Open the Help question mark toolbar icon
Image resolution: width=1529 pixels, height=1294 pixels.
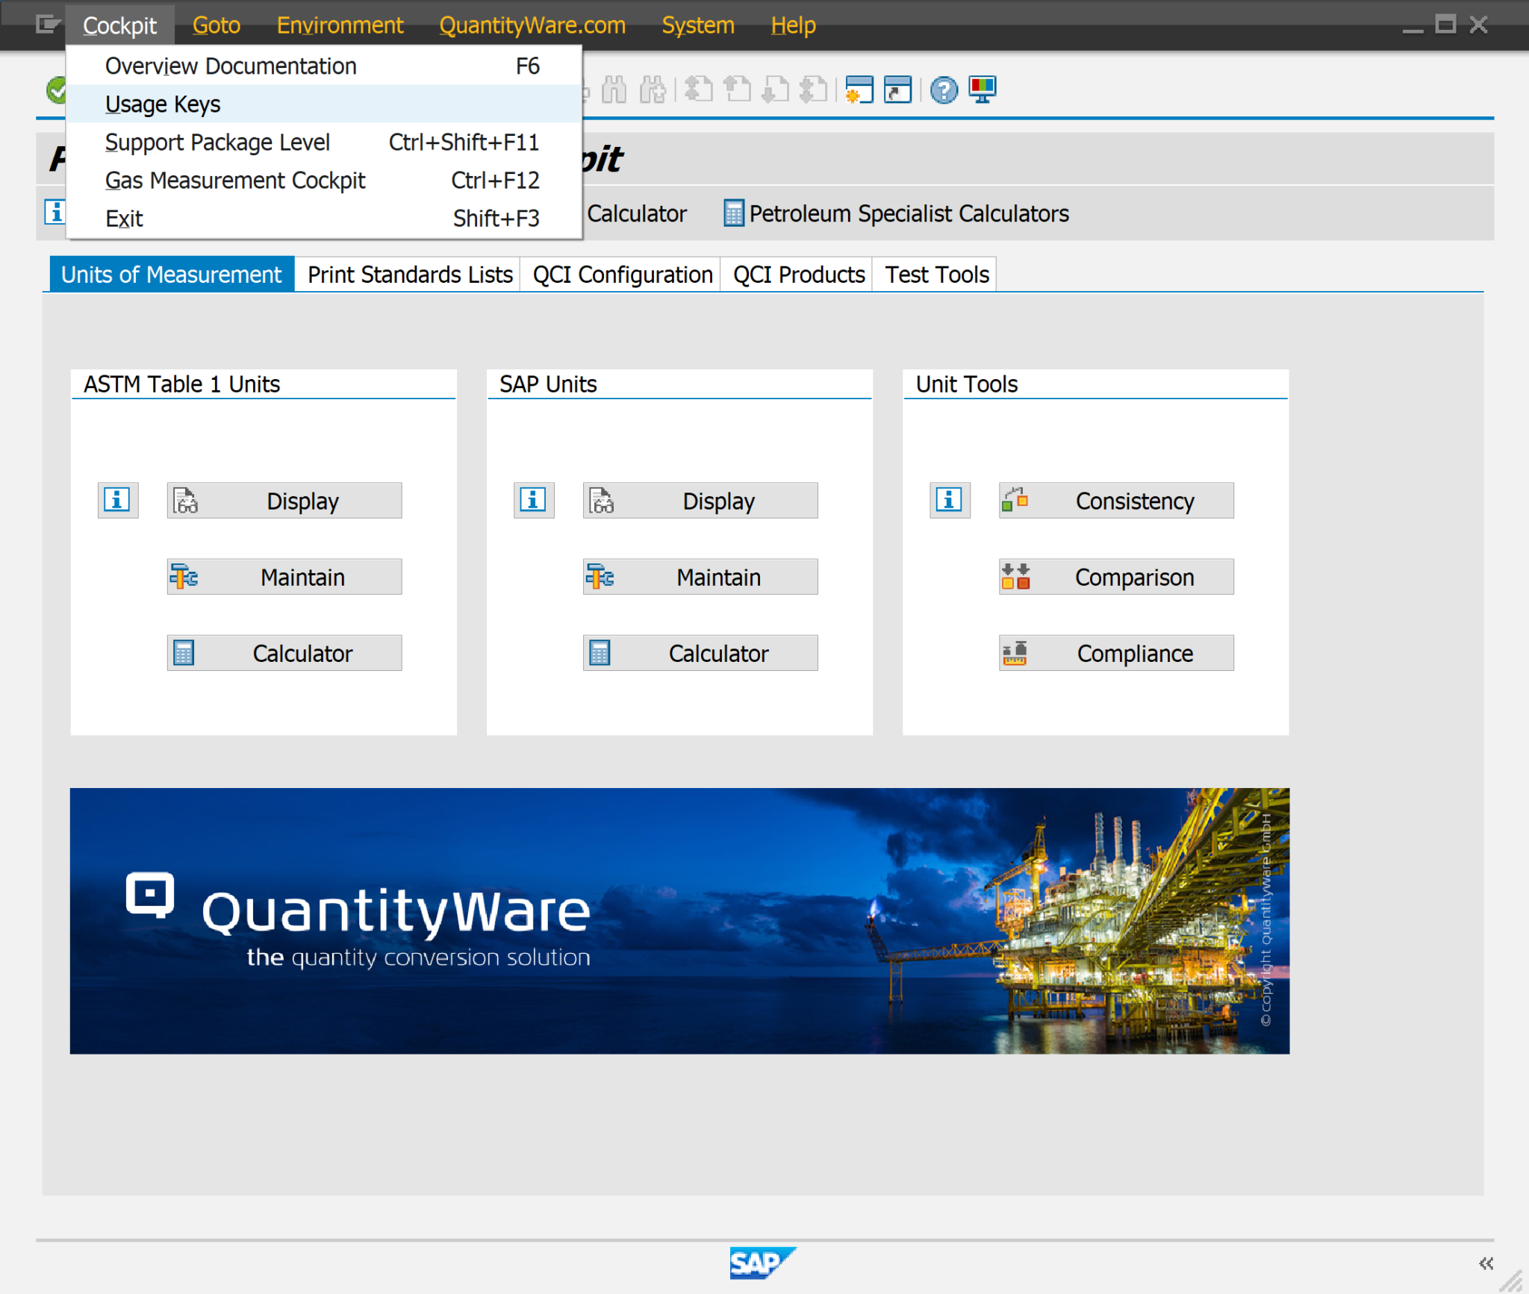[x=944, y=90]
